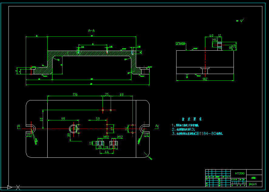
Task: Select the large circle in plan view
Action: (x=73, y=129)
